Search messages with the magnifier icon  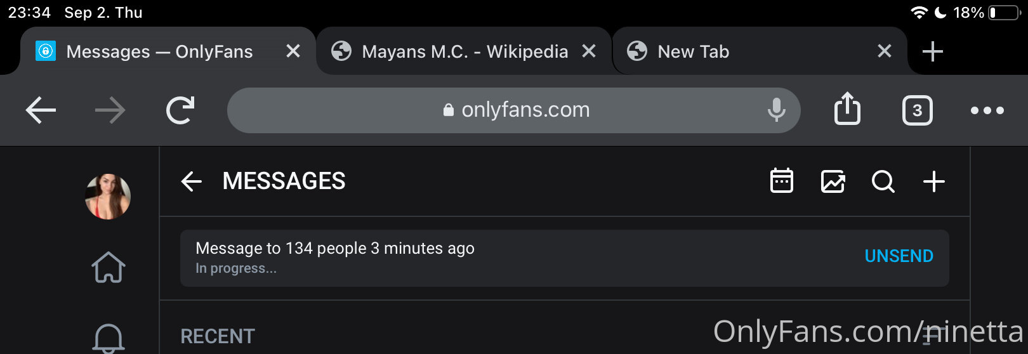883,181
